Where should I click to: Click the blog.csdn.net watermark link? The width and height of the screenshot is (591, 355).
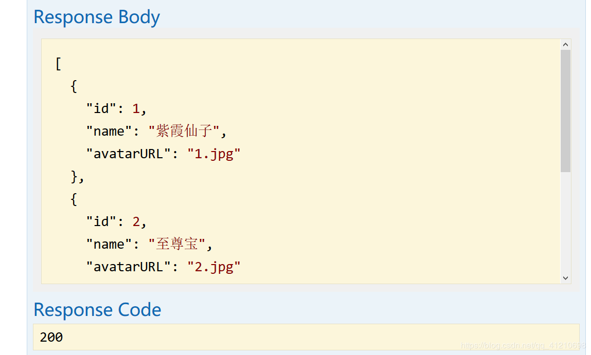(523, 346)
